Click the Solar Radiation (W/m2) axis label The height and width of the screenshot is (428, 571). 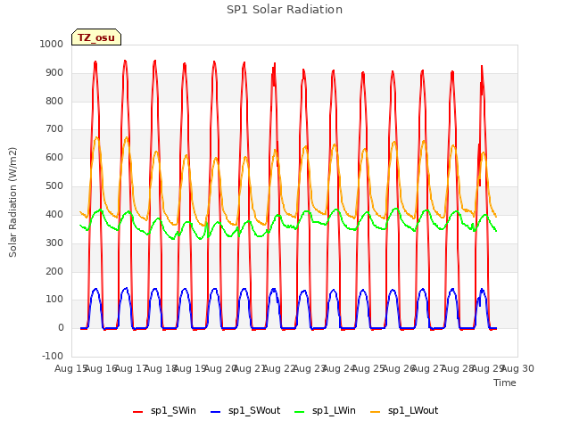[12, 202]
